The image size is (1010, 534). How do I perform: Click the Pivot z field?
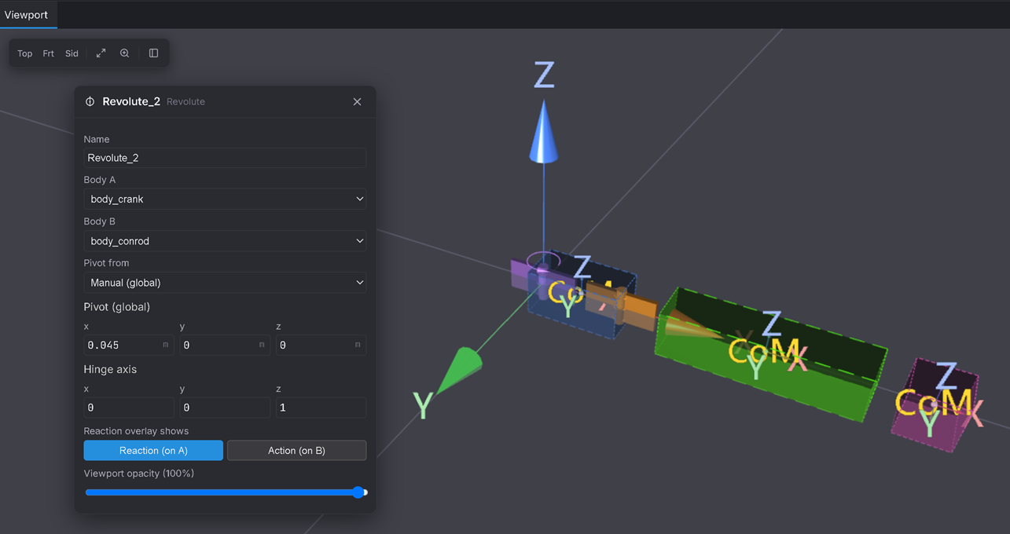click(x=321, y=345)
